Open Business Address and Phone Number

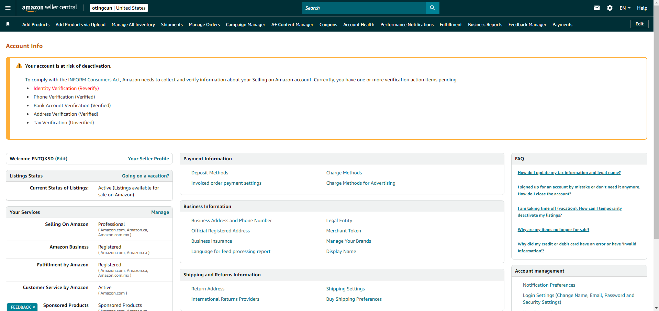click(x=232, y=220)
